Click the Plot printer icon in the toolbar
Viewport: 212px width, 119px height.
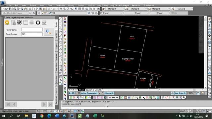(x=15, y=9)
